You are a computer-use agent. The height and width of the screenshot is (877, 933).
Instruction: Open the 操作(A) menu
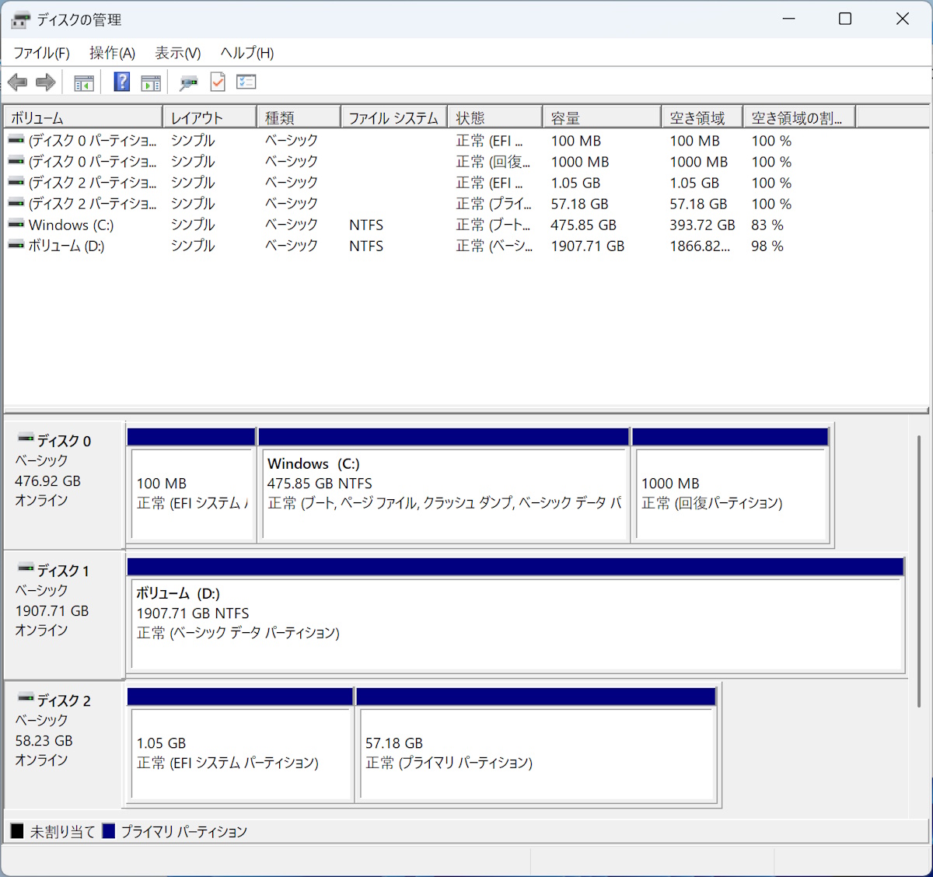pos(112,53)
